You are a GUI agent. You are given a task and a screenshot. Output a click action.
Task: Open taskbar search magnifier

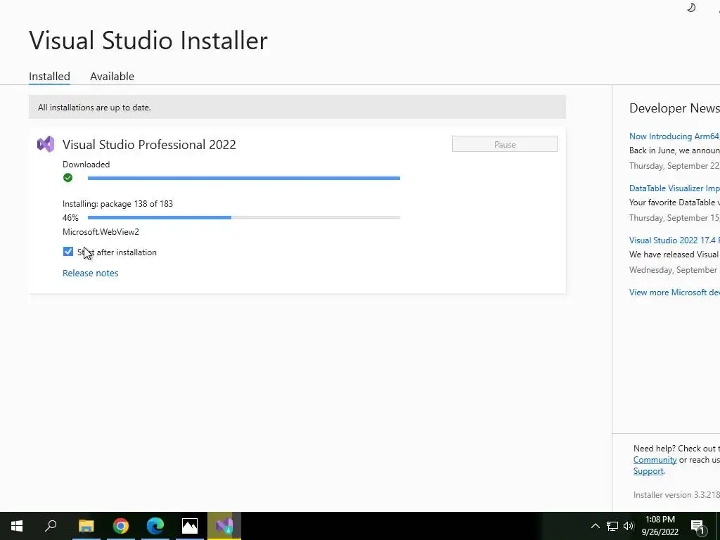tap(51, 526)
